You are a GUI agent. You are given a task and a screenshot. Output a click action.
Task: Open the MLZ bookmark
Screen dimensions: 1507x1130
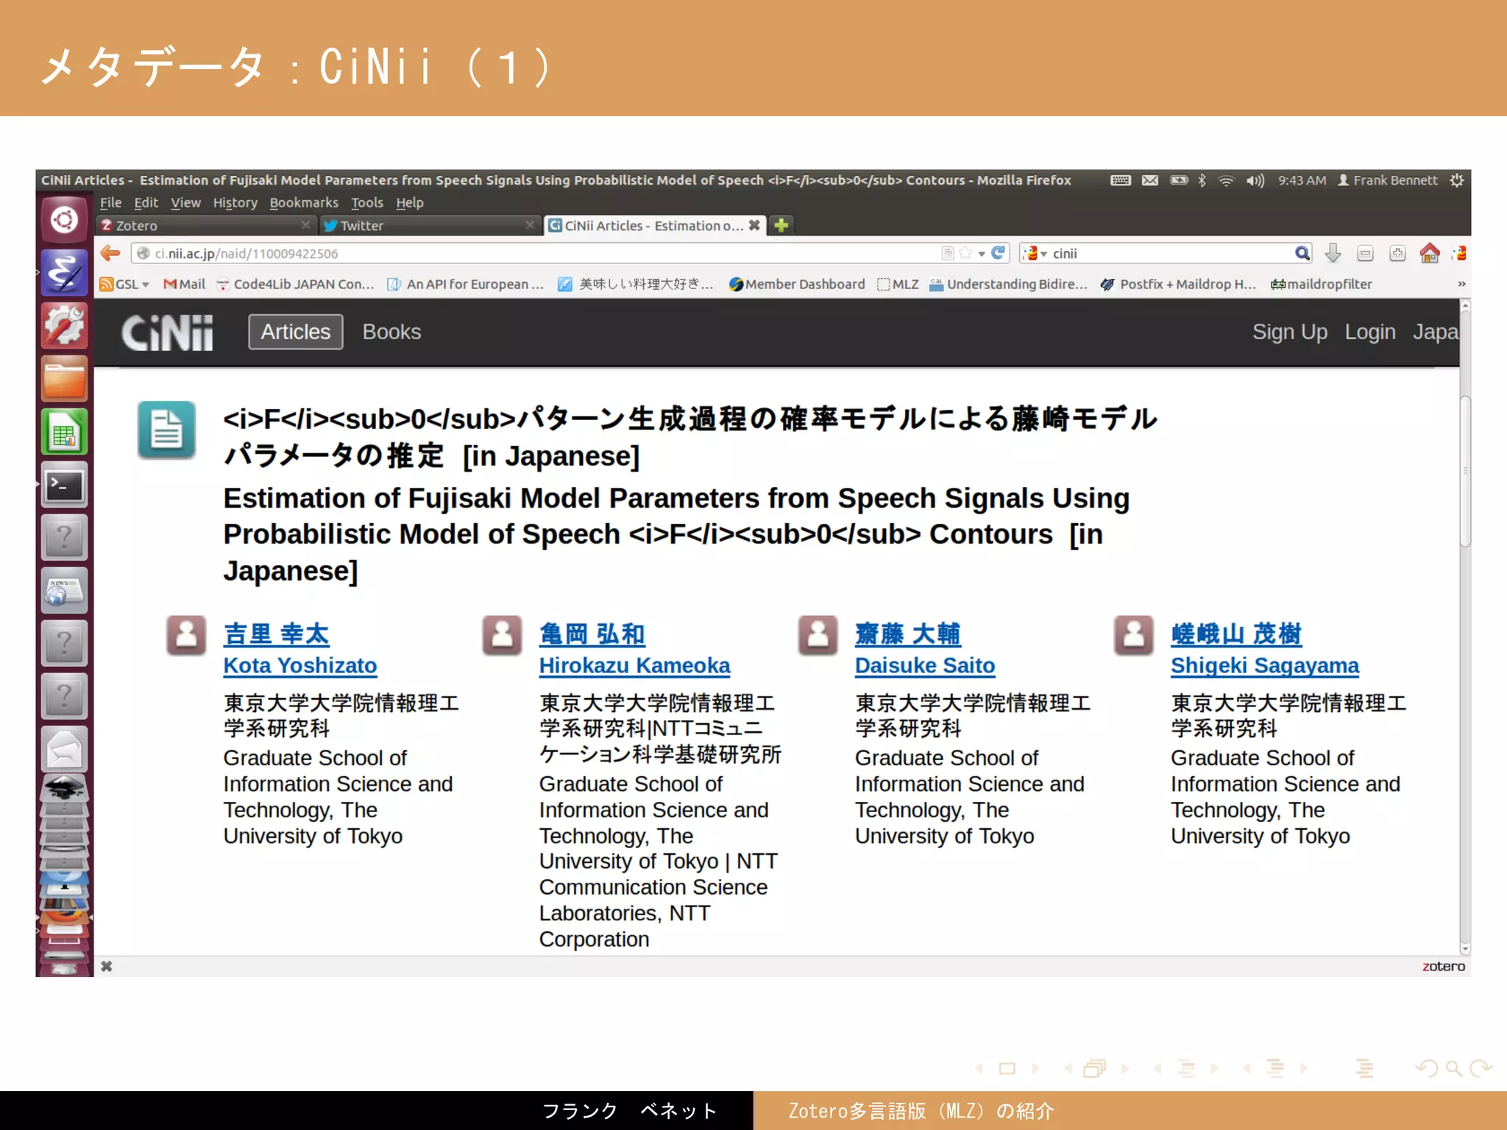898,284
